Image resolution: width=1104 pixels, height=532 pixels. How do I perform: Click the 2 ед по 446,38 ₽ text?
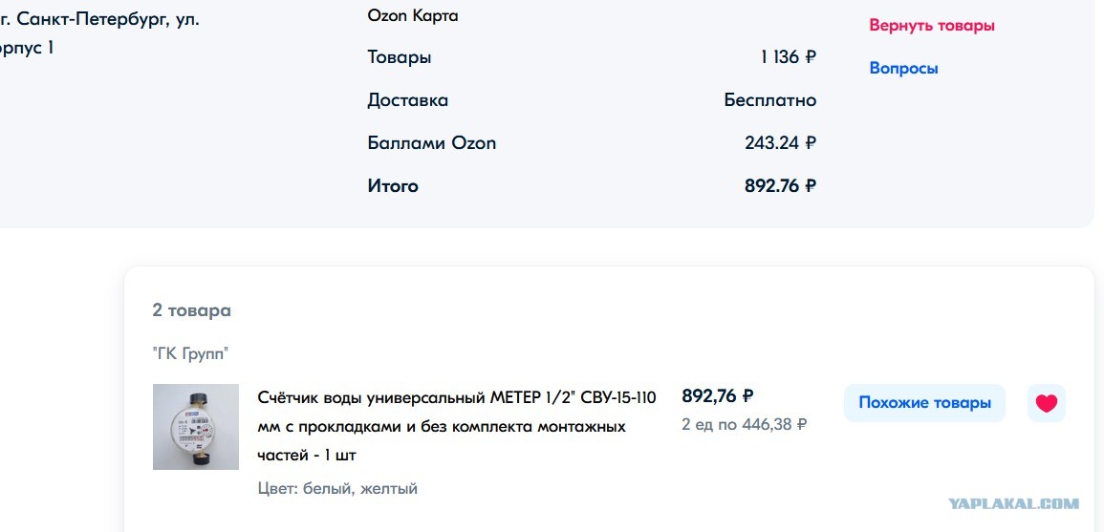[x=745, y=424]
